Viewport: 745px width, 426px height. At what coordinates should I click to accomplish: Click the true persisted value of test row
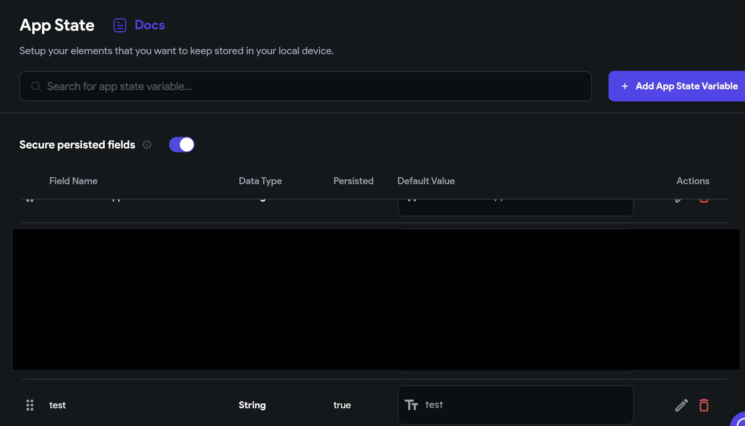pos(342,405)
